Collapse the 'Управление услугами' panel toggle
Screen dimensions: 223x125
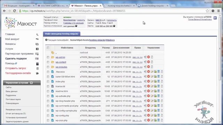(x=31, y=83)
